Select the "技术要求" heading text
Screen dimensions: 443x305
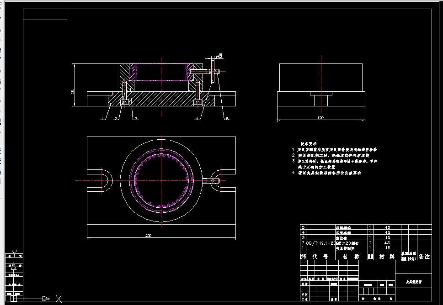pyautogui.click(x=309, y=144)
